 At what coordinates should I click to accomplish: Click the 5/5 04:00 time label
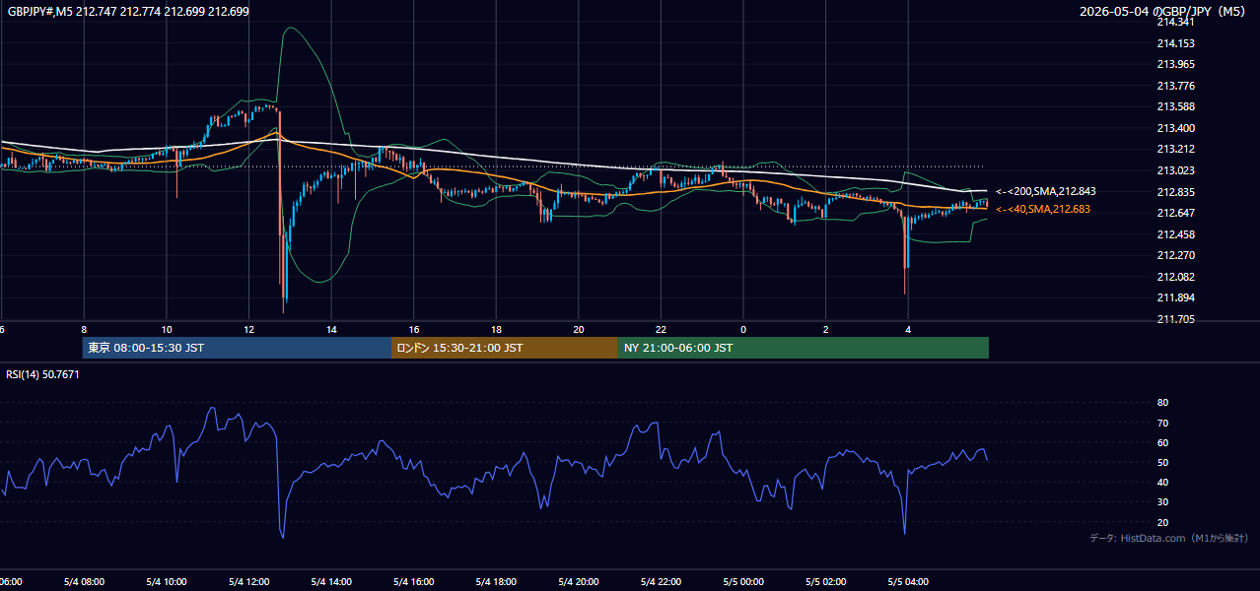[x=907, y=582]
